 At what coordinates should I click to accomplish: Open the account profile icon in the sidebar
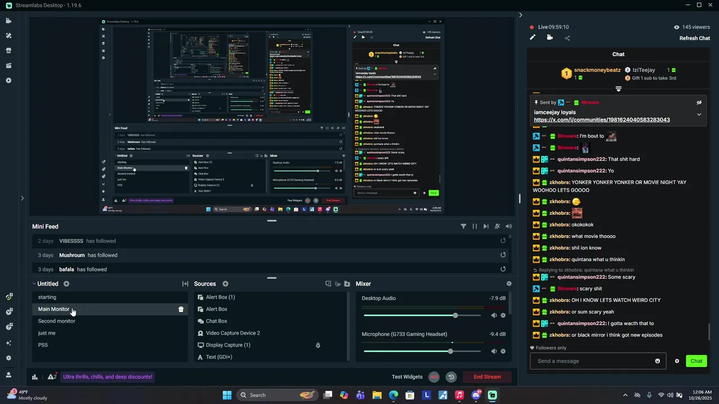[8, 375]
